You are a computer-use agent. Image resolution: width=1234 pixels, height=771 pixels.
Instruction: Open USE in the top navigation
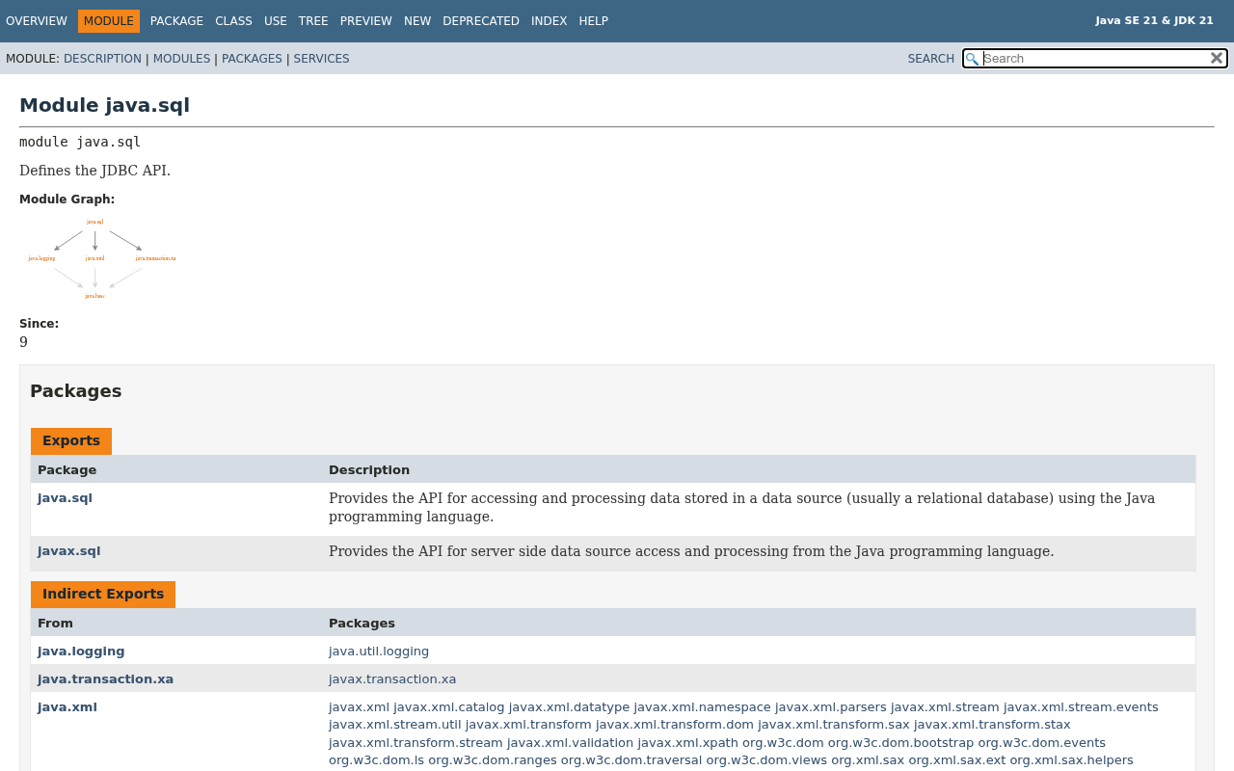coord(276,21)
